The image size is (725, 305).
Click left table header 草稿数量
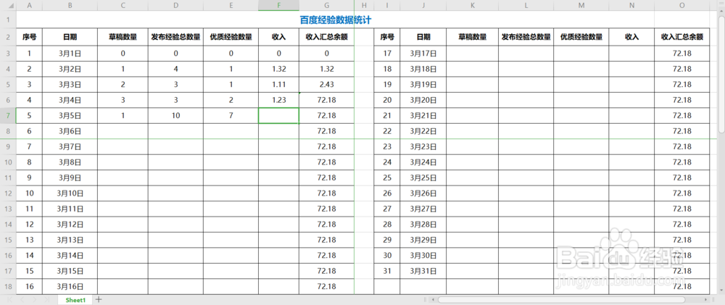[123, 38]
